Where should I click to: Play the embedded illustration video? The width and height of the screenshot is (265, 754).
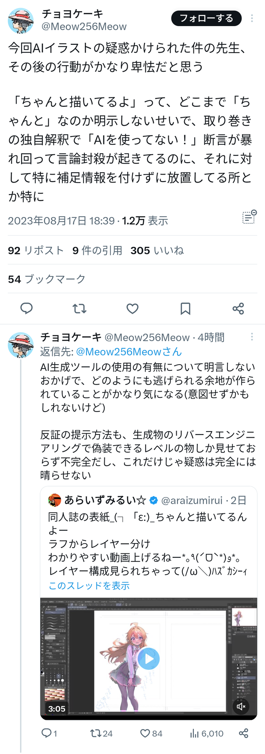click(x=148, y=659)
